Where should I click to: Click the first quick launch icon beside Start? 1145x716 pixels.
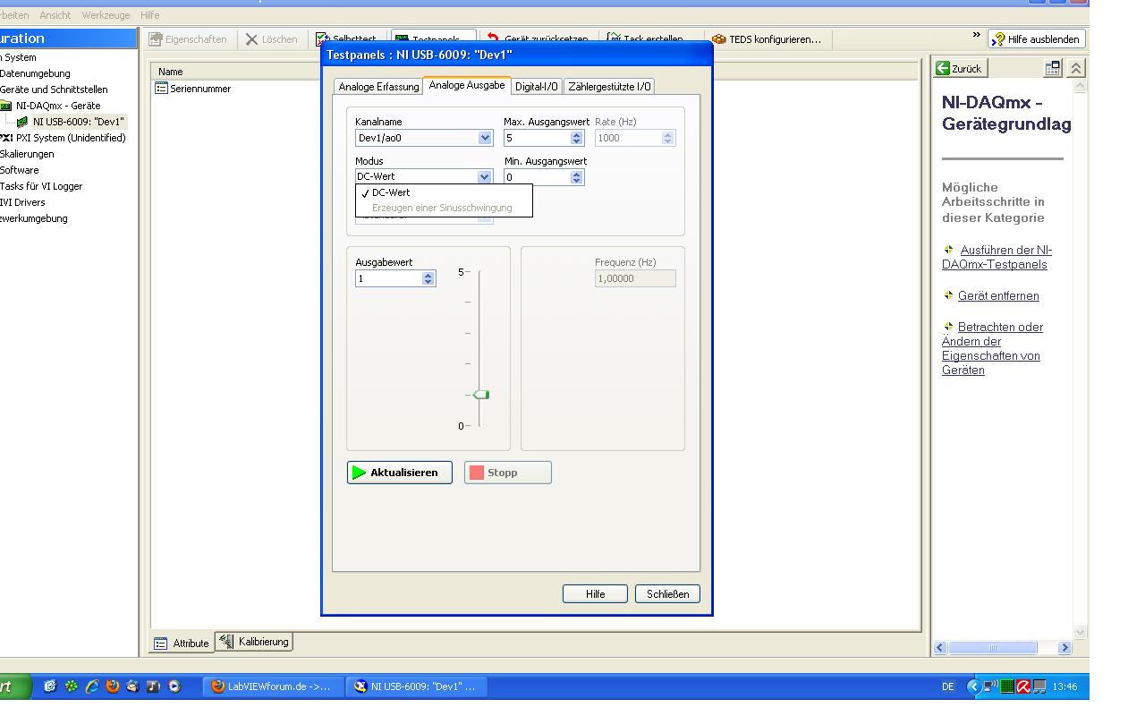[x=50, y=686]
